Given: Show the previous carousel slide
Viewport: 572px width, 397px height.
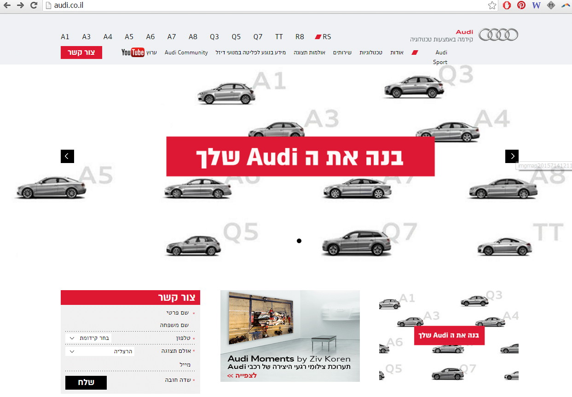Looking at the screenshot, I should point(67,156).
